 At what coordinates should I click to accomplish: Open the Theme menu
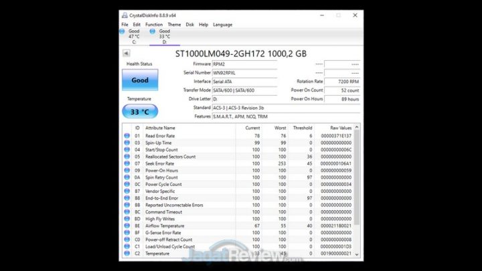click(174, 25)
